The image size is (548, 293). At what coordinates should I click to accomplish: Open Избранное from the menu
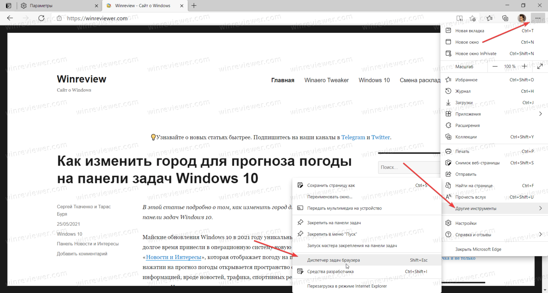(494, 80)
